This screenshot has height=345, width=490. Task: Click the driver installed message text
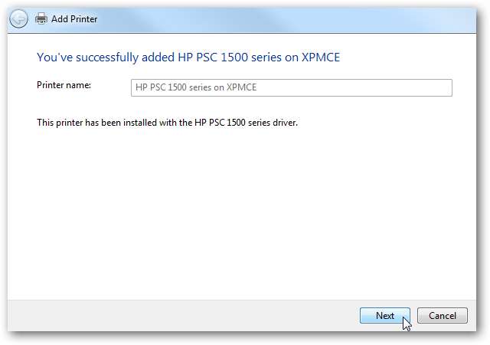(167, 122)
